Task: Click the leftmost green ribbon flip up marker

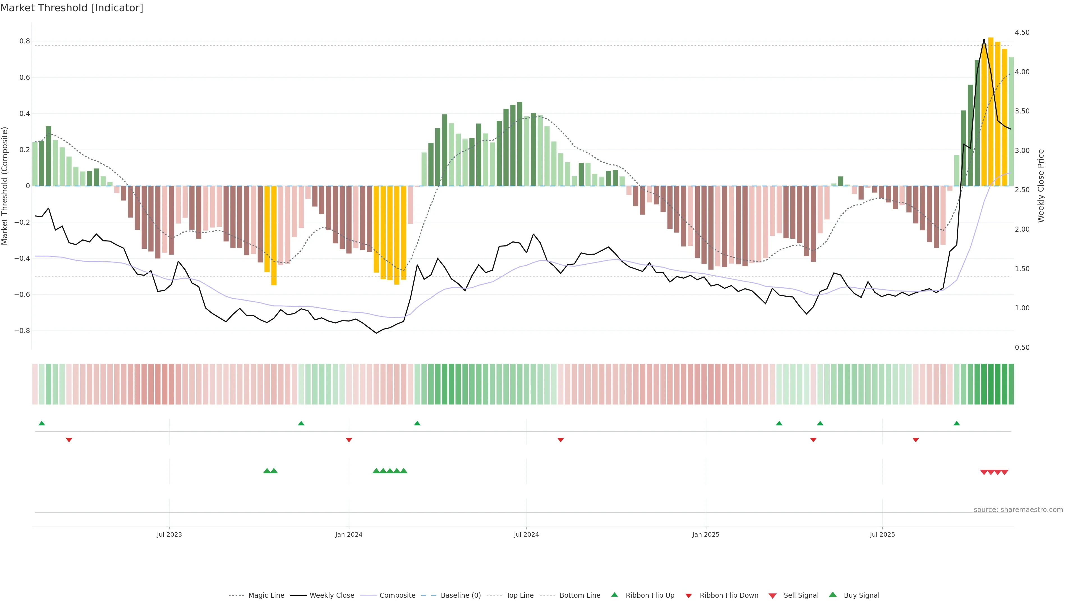Action: tap(42, 424)
